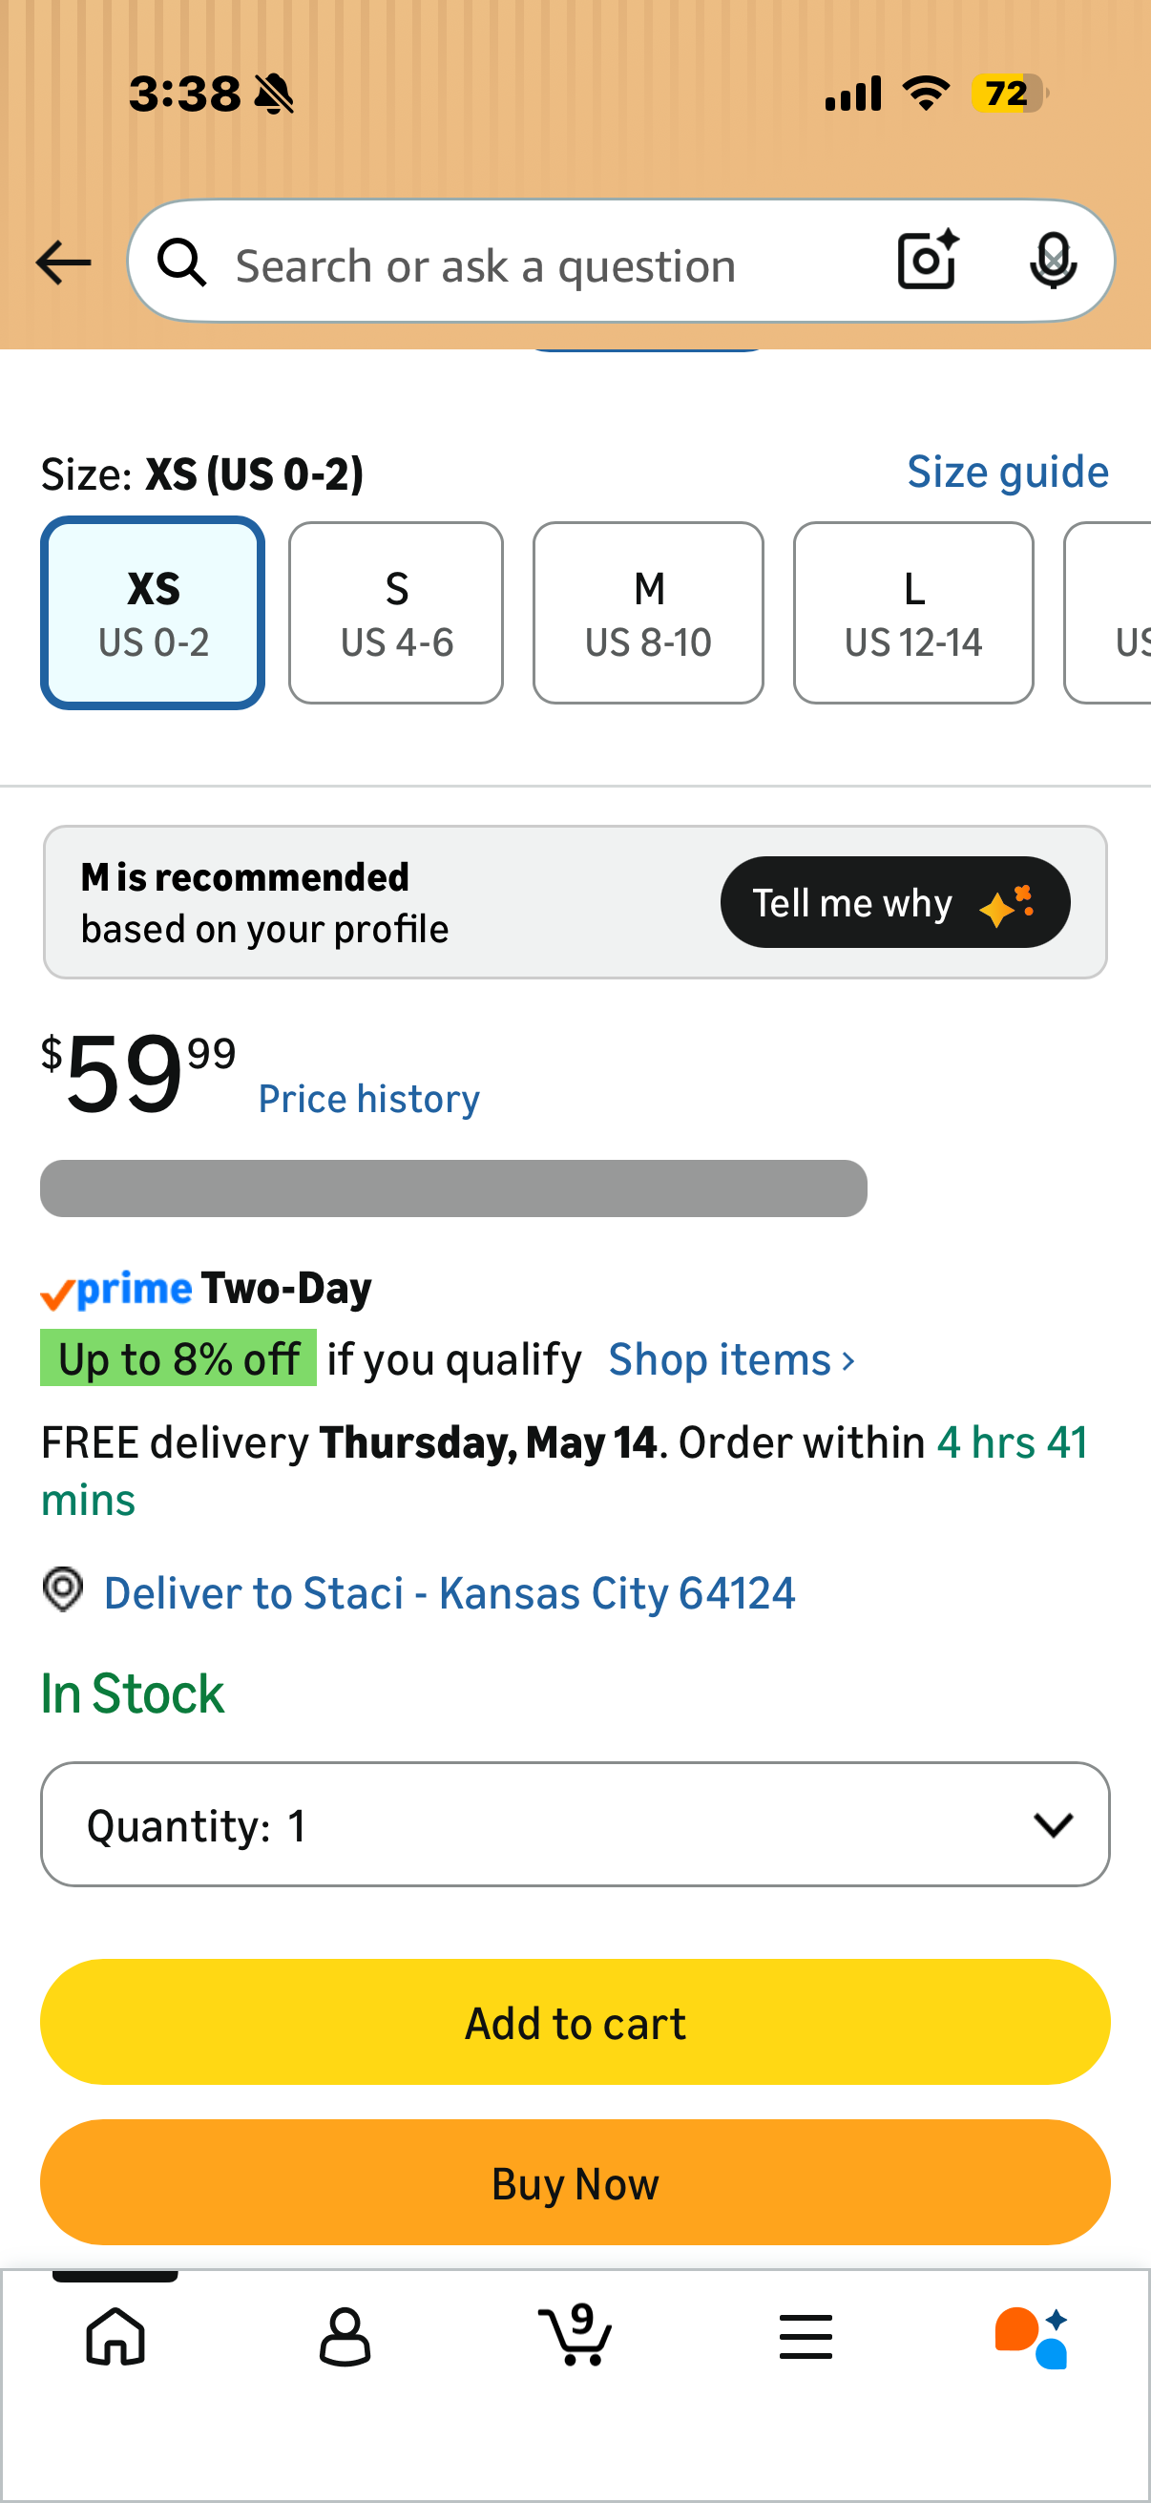The height and width of the screenshot is (2503, 1151).
Task: Tap Tell me why button
Action: pos(895,903)
